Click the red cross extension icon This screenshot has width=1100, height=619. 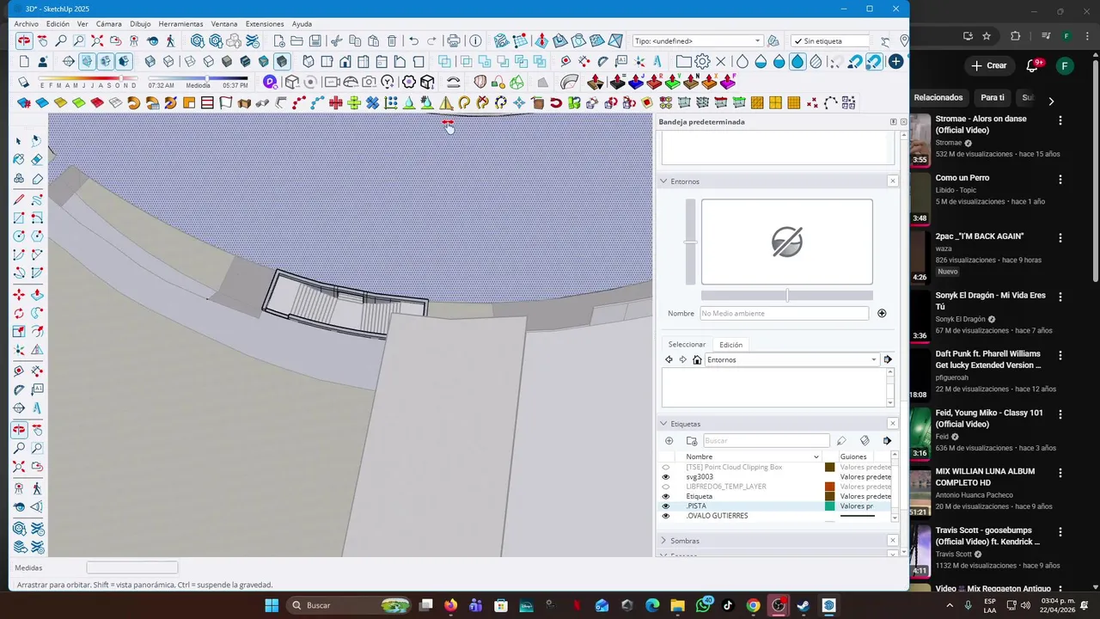pyautogui.click(x=335, y=102)
